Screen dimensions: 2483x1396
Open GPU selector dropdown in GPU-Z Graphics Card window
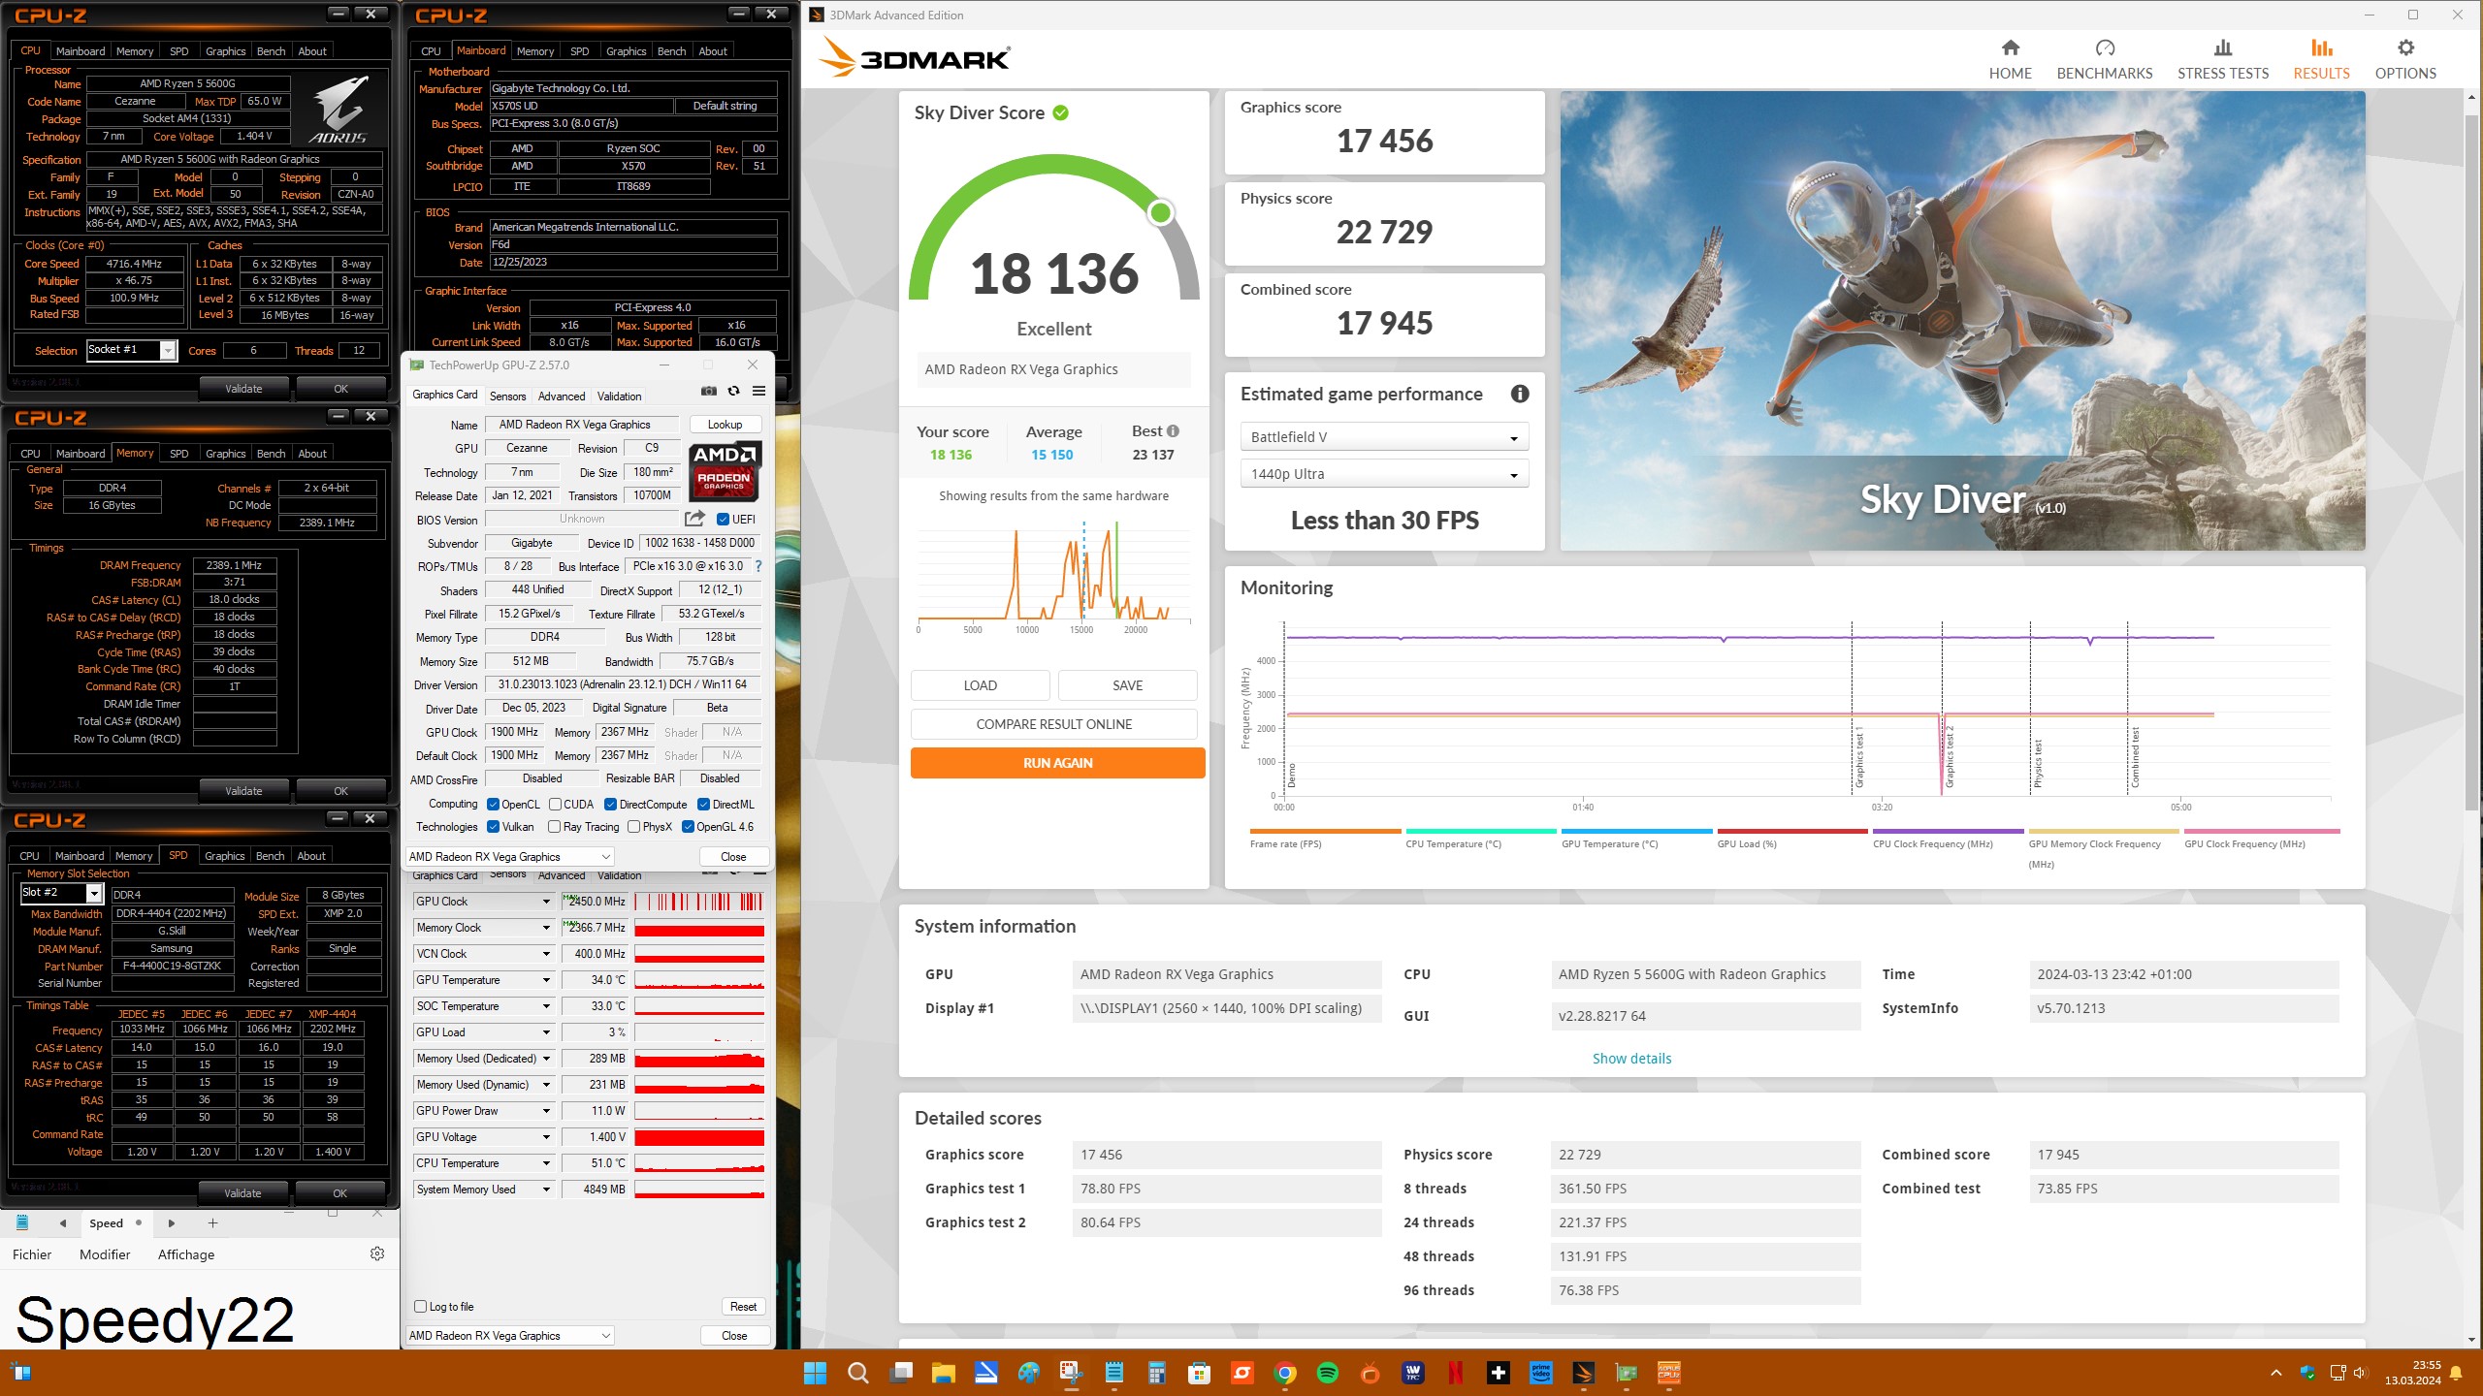point(510,857)
